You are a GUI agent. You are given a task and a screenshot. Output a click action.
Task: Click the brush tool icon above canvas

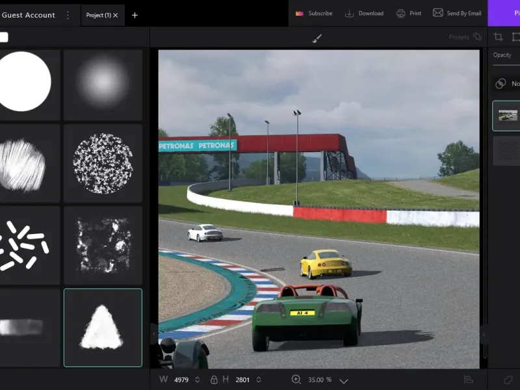pos(317,38)
